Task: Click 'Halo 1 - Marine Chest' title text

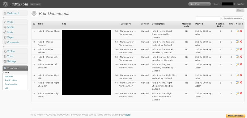Action: pyautogui.click(x=49, y=31)
